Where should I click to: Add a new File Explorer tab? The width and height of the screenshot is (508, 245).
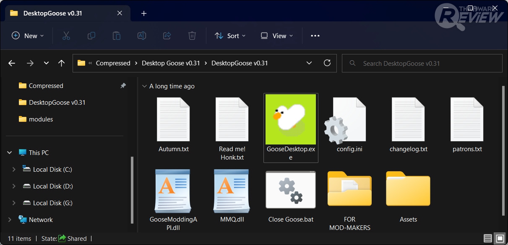144,13
